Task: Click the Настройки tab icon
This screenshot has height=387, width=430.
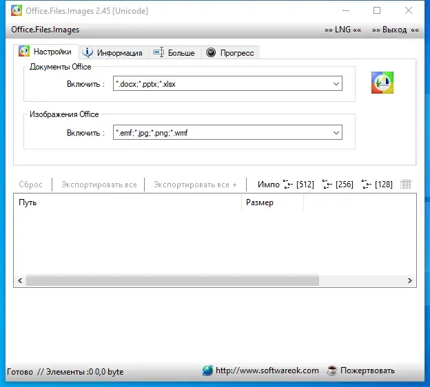Action: coord(24,51)
